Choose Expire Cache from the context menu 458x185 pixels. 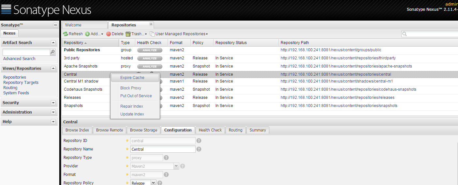[135, 78]
